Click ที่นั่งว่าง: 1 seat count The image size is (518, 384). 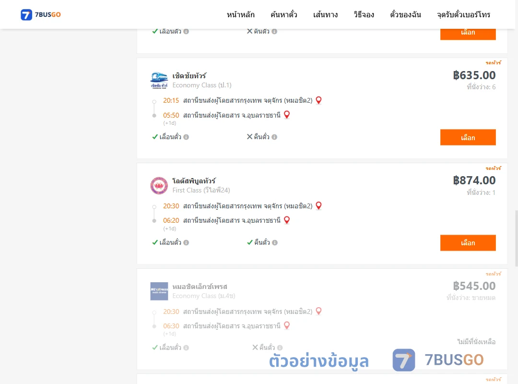point(481,192)
